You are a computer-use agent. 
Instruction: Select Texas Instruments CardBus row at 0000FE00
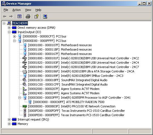pos(76,115)
